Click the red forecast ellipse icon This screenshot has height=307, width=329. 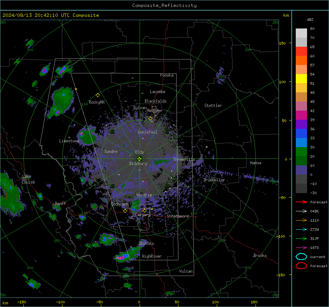(x=301, y=266)
